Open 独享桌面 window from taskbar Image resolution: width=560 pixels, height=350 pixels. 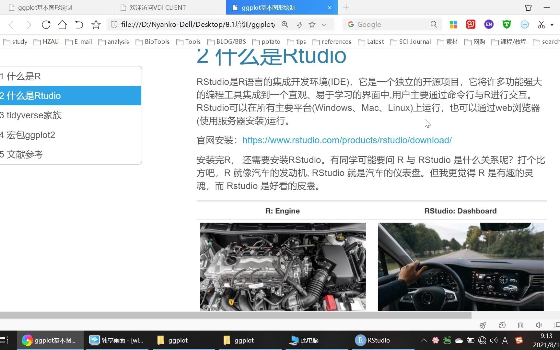pos(117,340)
